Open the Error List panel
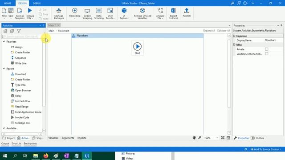This screenshot has width=285, height=160. (x=16, y=144)
